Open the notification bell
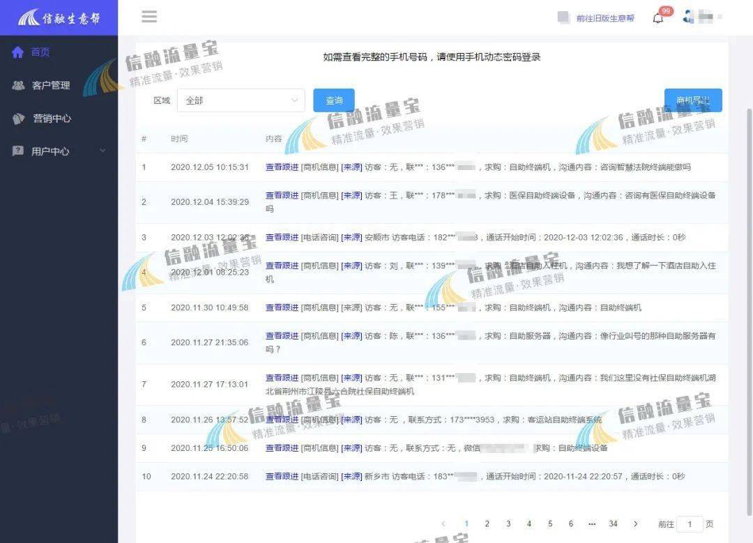Image resolution: width=753 pixels, height=543 pixels. click(x=658, y=19)
